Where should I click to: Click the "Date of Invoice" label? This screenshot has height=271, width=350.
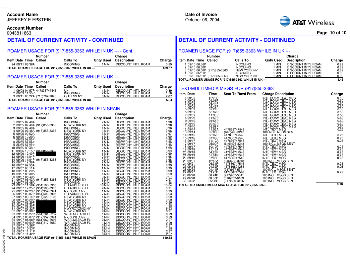[201, 15]
